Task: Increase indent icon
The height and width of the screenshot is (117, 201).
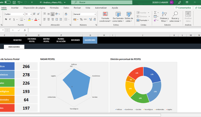Action: (x=61, y=19)
